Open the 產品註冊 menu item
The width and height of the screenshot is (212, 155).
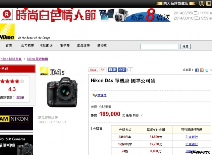(x=83, y=46)
